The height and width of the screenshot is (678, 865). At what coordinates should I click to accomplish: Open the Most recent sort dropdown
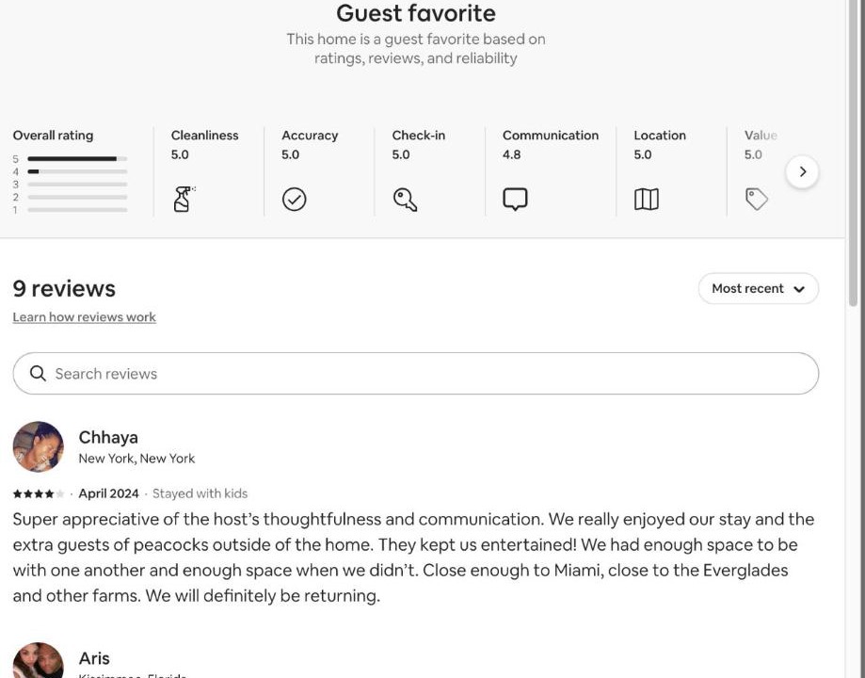(758, 289)
